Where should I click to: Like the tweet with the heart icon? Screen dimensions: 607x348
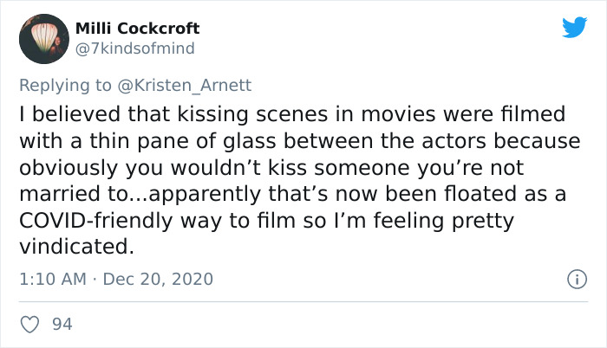click(x=31, y=324)
